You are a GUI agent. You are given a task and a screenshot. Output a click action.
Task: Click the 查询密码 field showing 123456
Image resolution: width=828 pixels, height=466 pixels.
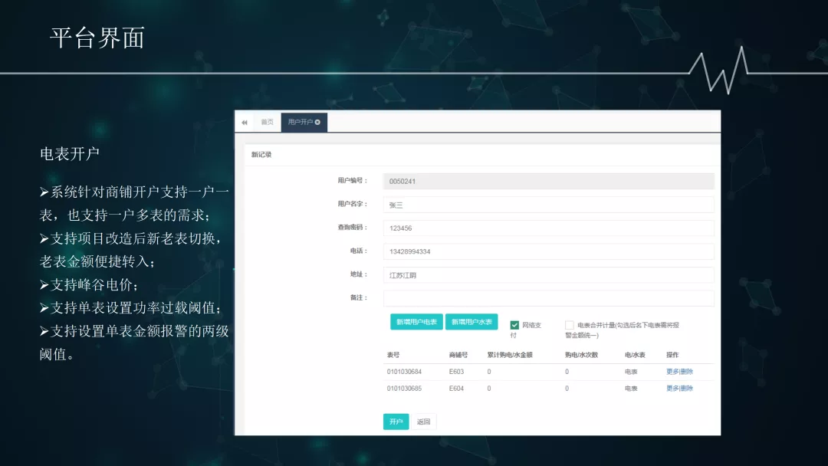(x=548, y=228)
